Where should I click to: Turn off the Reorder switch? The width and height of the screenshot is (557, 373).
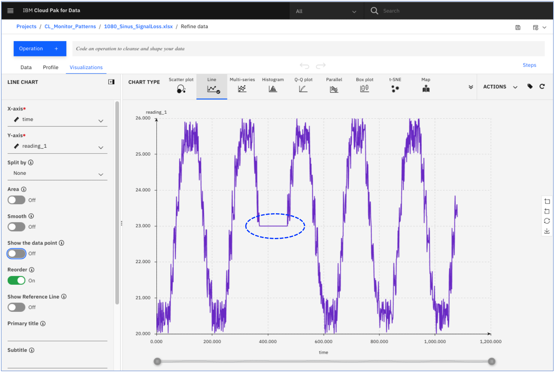click(x=17, y=281)
